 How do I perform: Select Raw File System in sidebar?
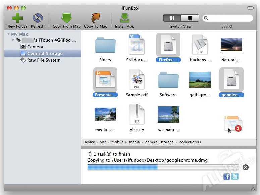click(44, 60)
